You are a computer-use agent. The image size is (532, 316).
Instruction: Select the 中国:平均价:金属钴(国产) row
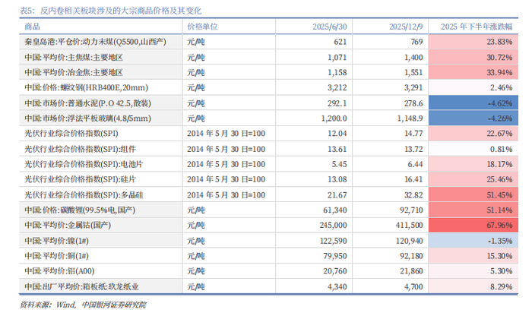pyautogui.click(x=269, y=225)
